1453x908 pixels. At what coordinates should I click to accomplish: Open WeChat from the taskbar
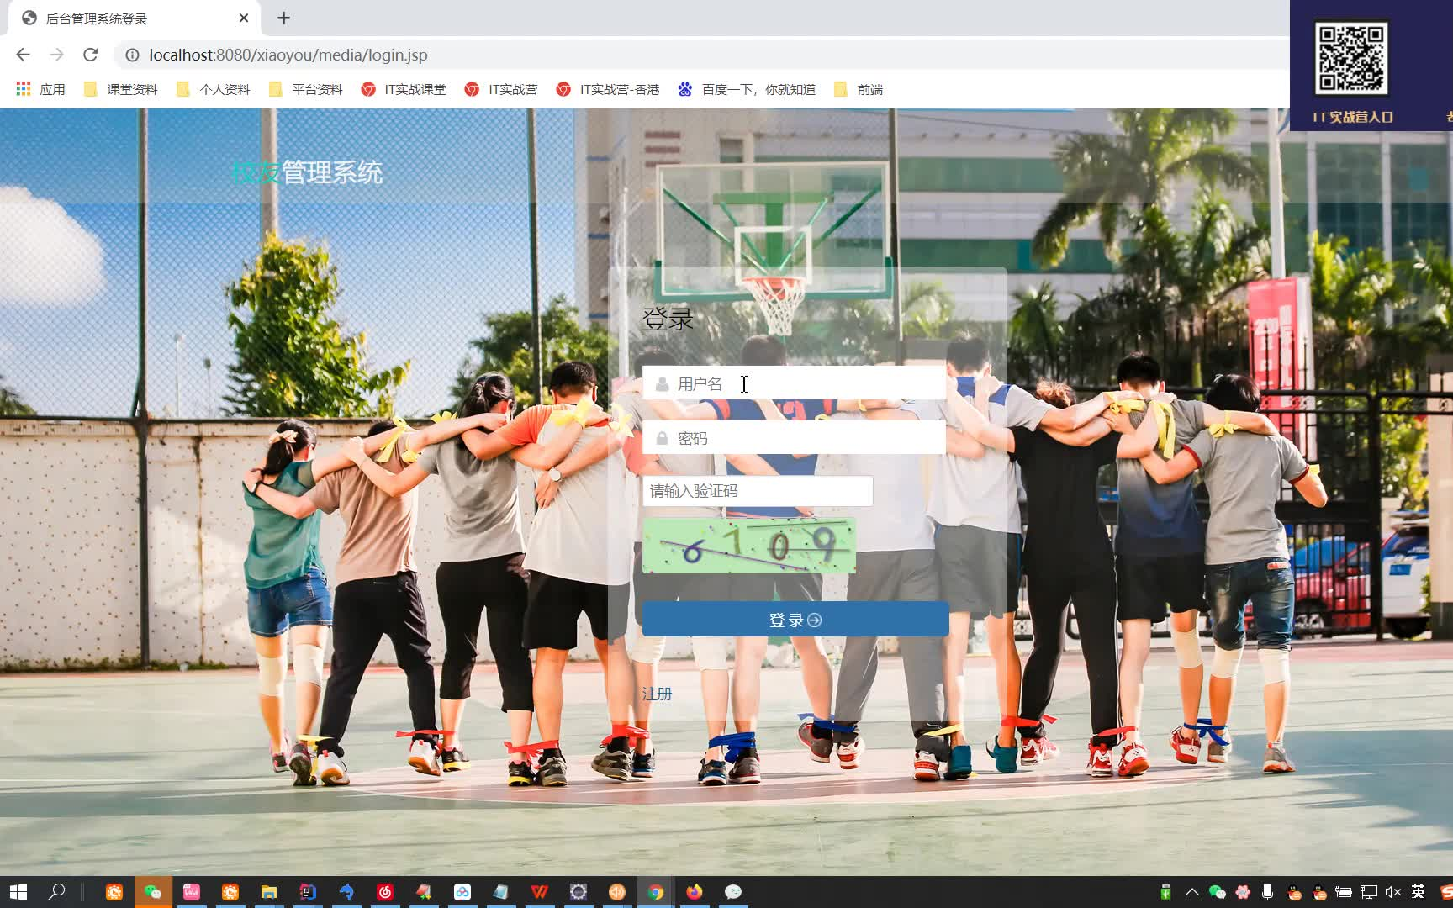pos(153,892)
